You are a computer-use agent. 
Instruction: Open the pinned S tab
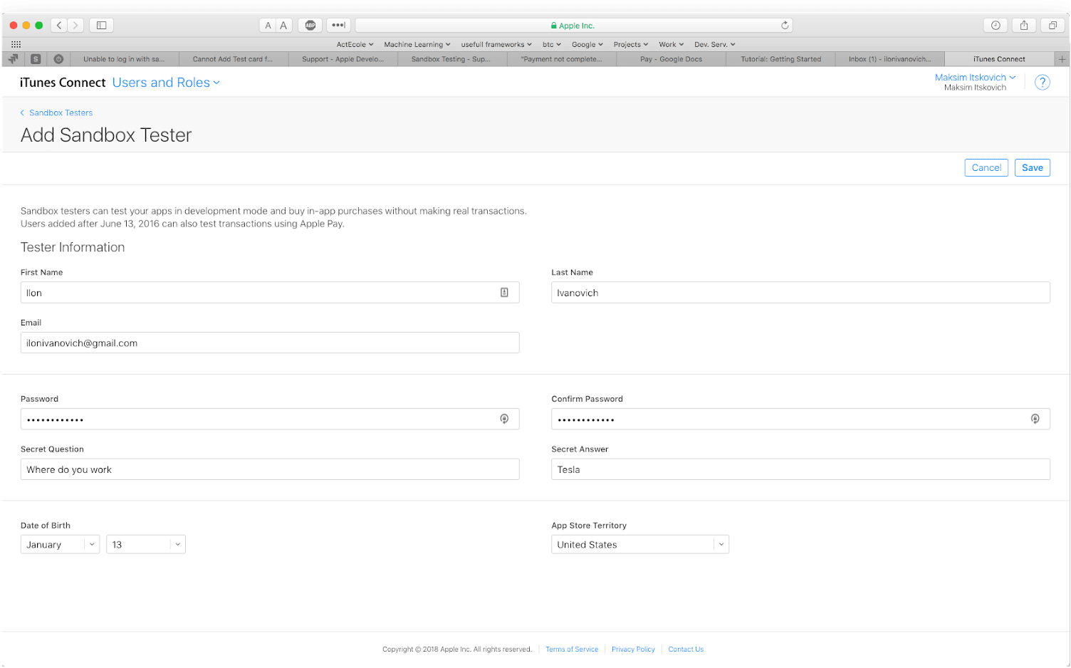pos(36,59)
